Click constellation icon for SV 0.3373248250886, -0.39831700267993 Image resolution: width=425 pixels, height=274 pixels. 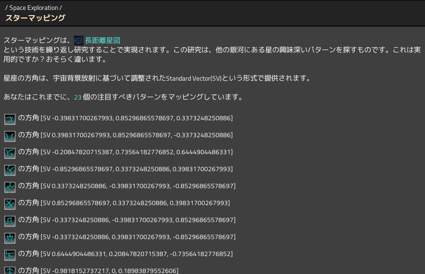click(x=10, y=187)
